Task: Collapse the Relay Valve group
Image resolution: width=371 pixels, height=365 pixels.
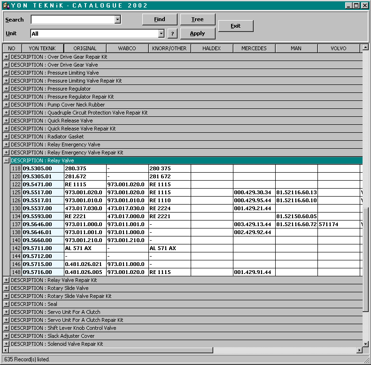Action: [x=7, y=160]
